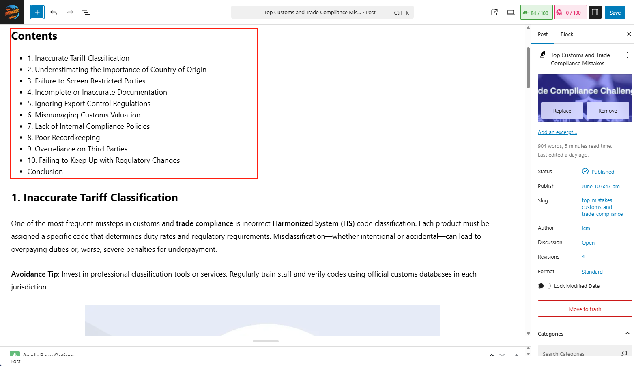
Task: Redo the last change
Action: coord(69,12)
